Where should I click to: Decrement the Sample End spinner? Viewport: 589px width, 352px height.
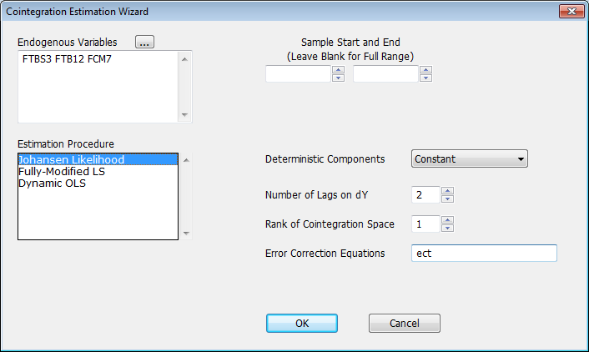click(425, 78)
